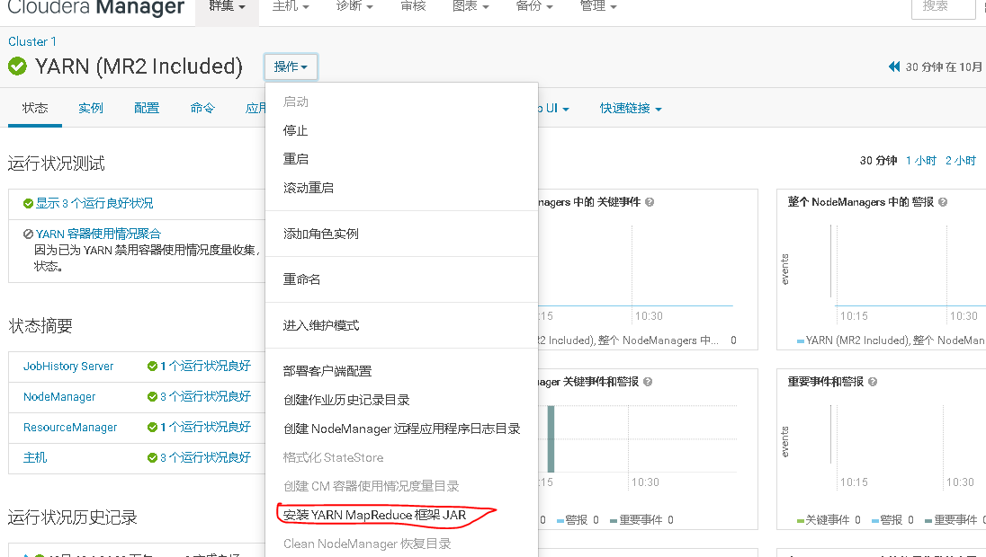This screenshot has height=557, width=986.
Task: Open the 管理 dropdown in the top bar
Action: [598, 6]
